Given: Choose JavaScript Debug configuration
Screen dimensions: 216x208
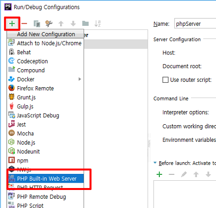Looking at the screenshot, I should [x=45, y=115].
